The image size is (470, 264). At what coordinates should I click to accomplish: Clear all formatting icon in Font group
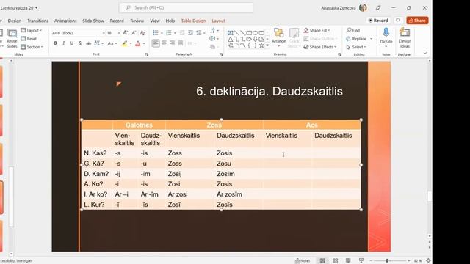click(142, 33)
